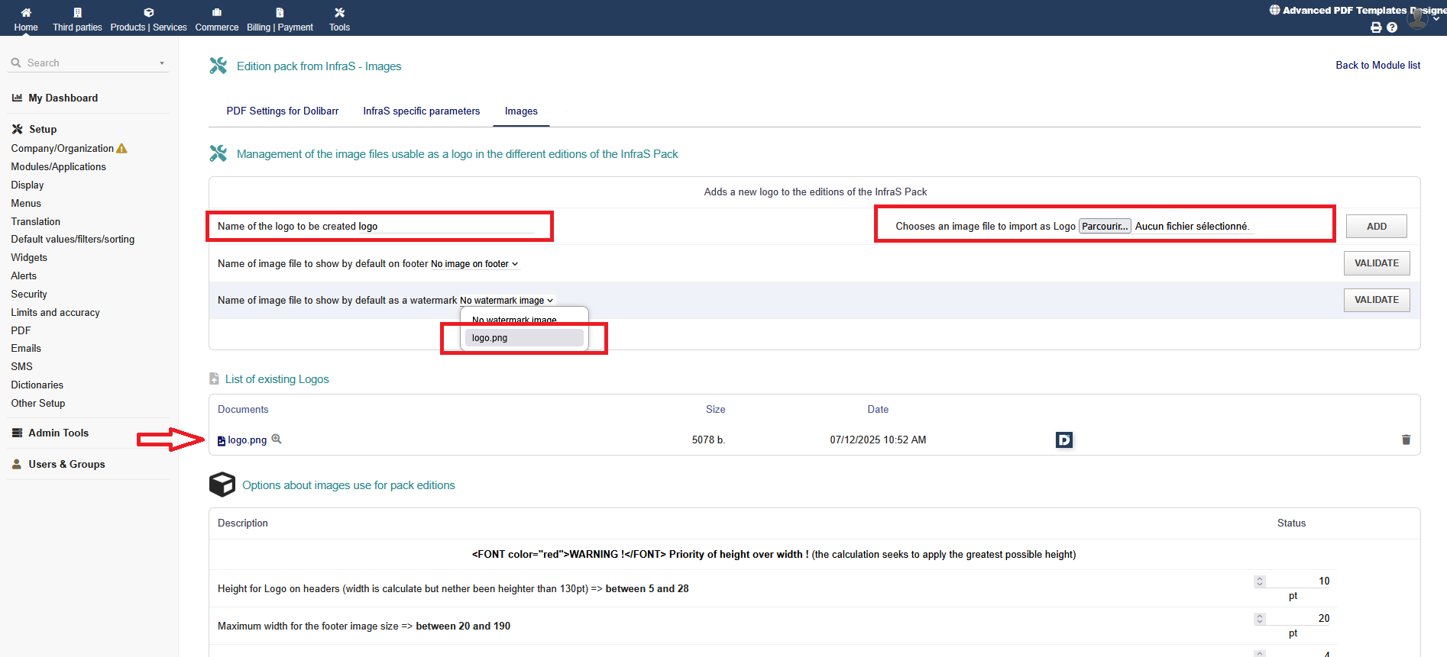Image resolution: width=1447 pixels, height=657 pixels.
Task: Click the print icon in top bar
Action: coord(1376,27)
